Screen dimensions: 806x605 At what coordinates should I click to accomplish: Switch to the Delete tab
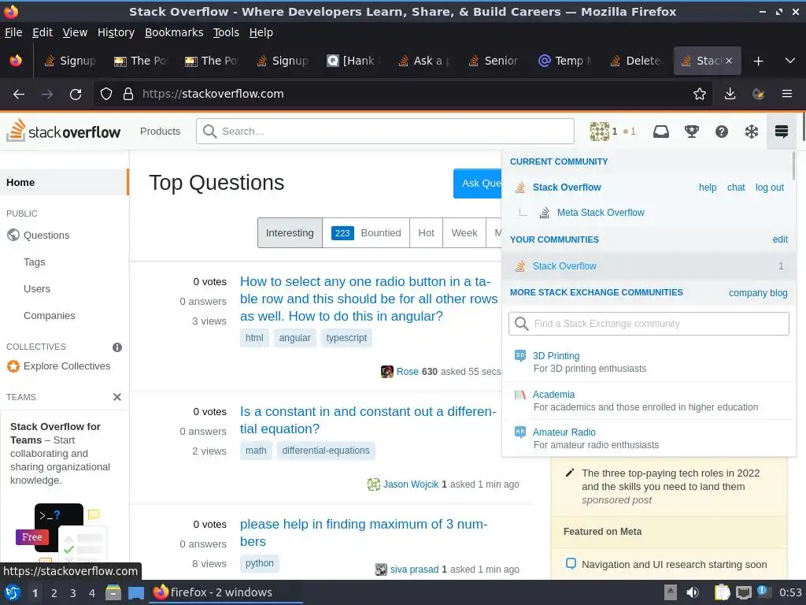tap(635, 61)
